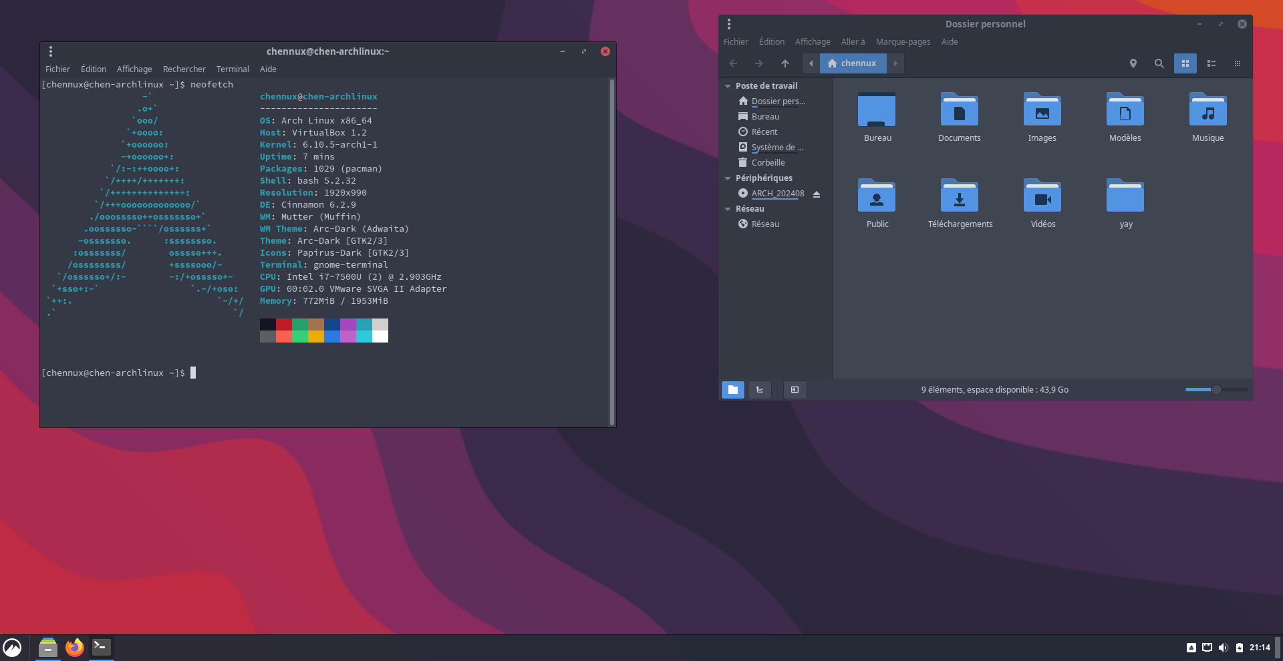
Task: Open file manager window menu dots
Action: tap(729, 24)
